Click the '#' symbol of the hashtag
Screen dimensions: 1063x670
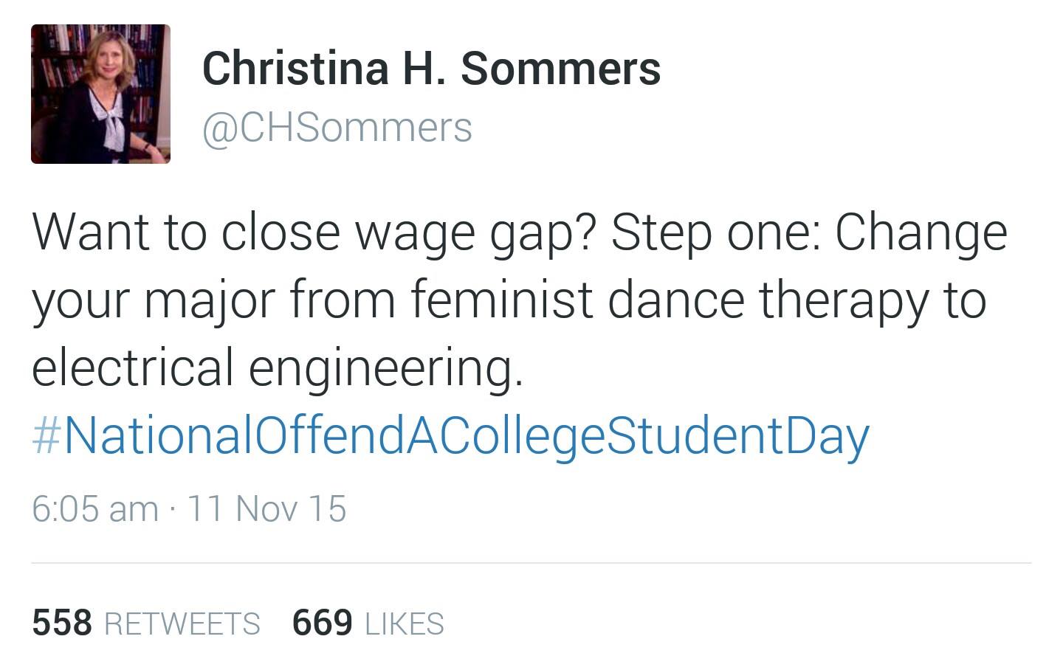point(46,435)
